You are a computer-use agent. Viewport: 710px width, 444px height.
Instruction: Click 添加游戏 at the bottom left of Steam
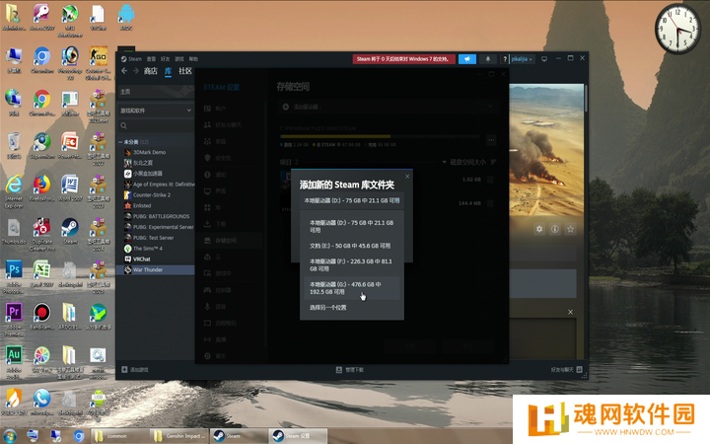pos(135,370)
